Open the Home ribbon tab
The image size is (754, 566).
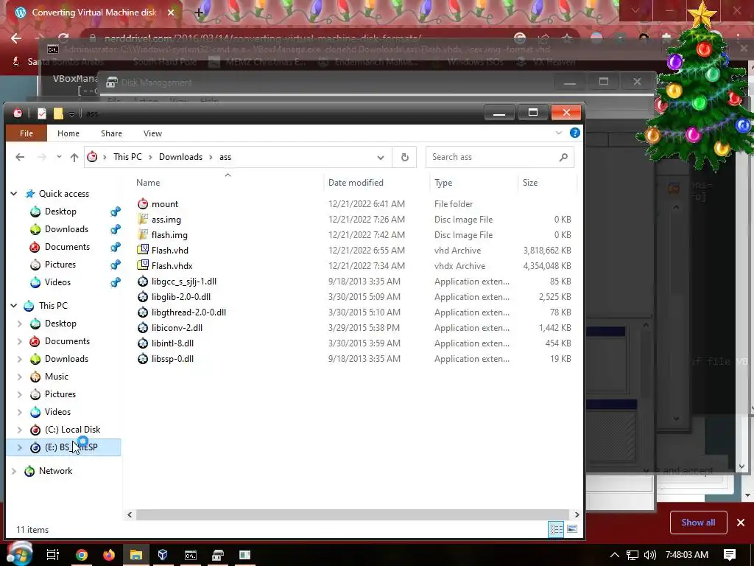[x=68, y=133]
